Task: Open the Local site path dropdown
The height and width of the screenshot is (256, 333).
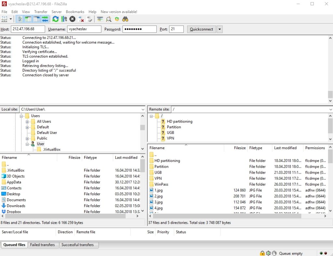Action: 143,109
